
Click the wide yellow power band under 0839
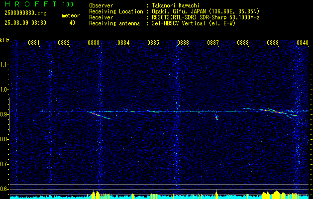coord(280,195)
